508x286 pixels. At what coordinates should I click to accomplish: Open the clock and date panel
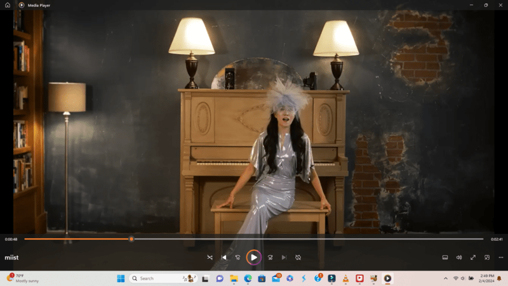pyautogui.click(x=489, y=278)
